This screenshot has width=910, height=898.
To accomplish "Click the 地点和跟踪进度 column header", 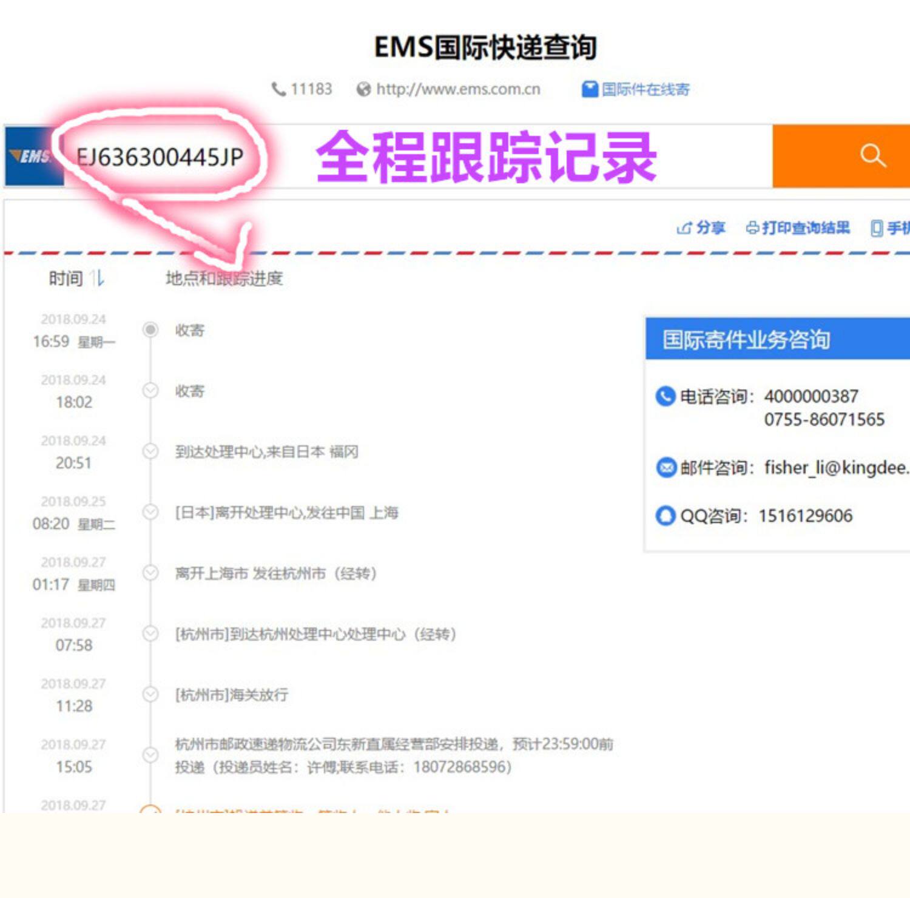I will point(224,279).
